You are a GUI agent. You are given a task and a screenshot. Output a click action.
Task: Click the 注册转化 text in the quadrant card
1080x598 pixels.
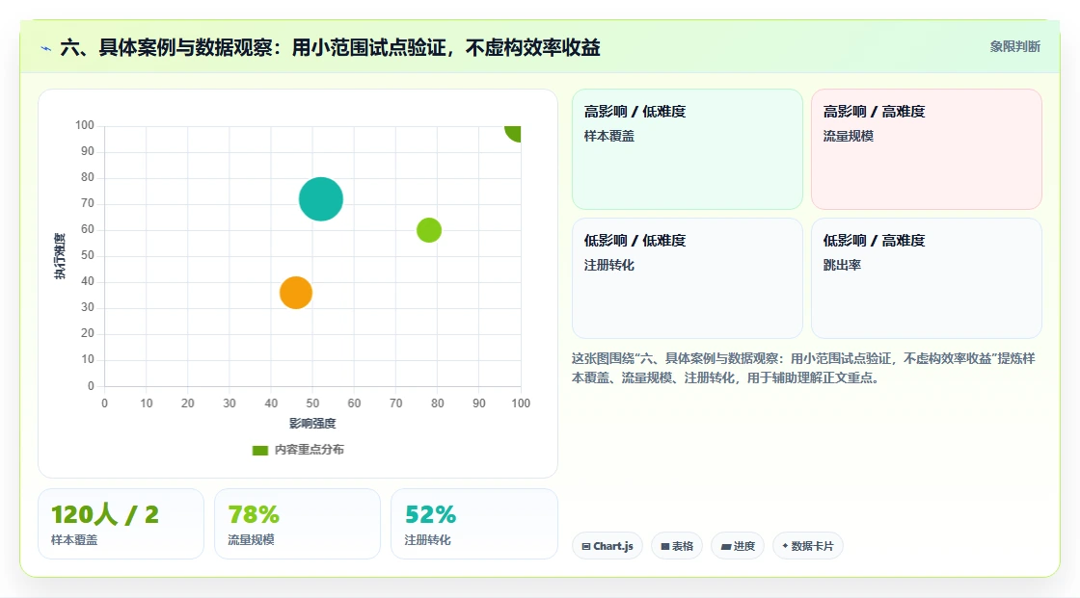608,264
